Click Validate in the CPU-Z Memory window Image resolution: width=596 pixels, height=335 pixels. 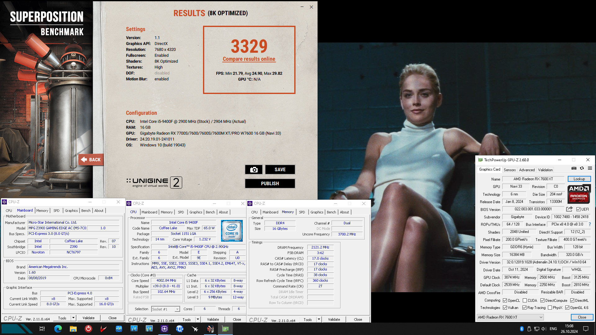(x=334, y=319)
